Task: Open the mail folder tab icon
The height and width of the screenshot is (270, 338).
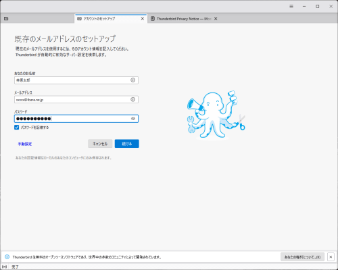Action: point(6,19)
